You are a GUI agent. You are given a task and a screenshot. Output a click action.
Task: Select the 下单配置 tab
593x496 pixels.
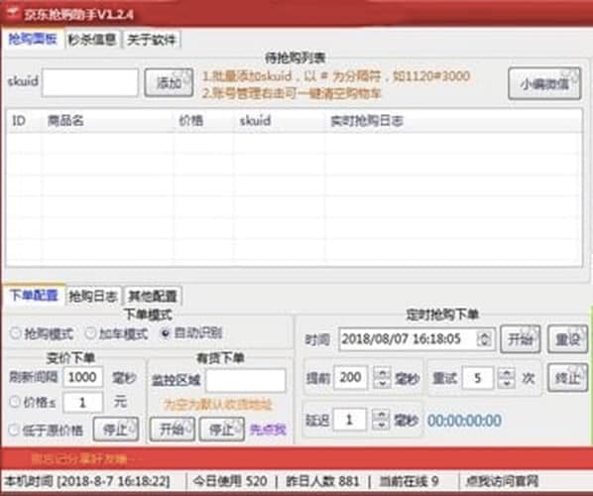[x=34, y=295]
